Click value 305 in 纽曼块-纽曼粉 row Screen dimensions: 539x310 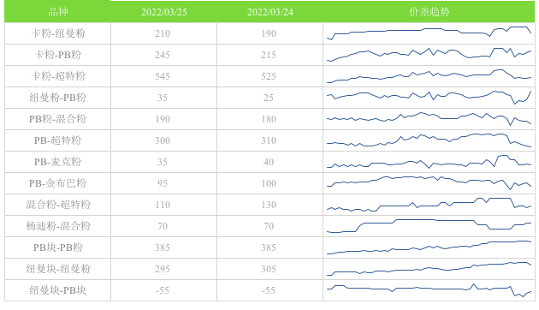click(269, 269)
